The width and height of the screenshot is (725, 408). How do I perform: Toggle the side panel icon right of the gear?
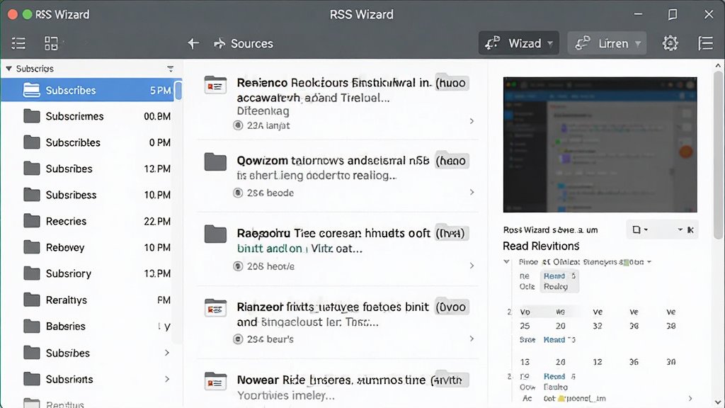706,43
